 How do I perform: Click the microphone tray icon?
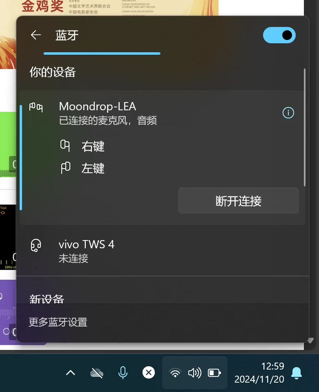(123, 373)
